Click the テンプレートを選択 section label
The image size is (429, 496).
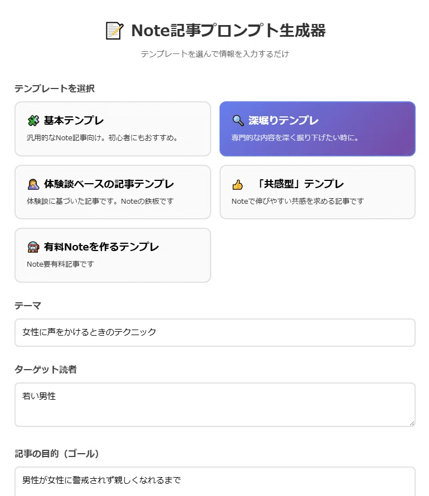(55, 89)
